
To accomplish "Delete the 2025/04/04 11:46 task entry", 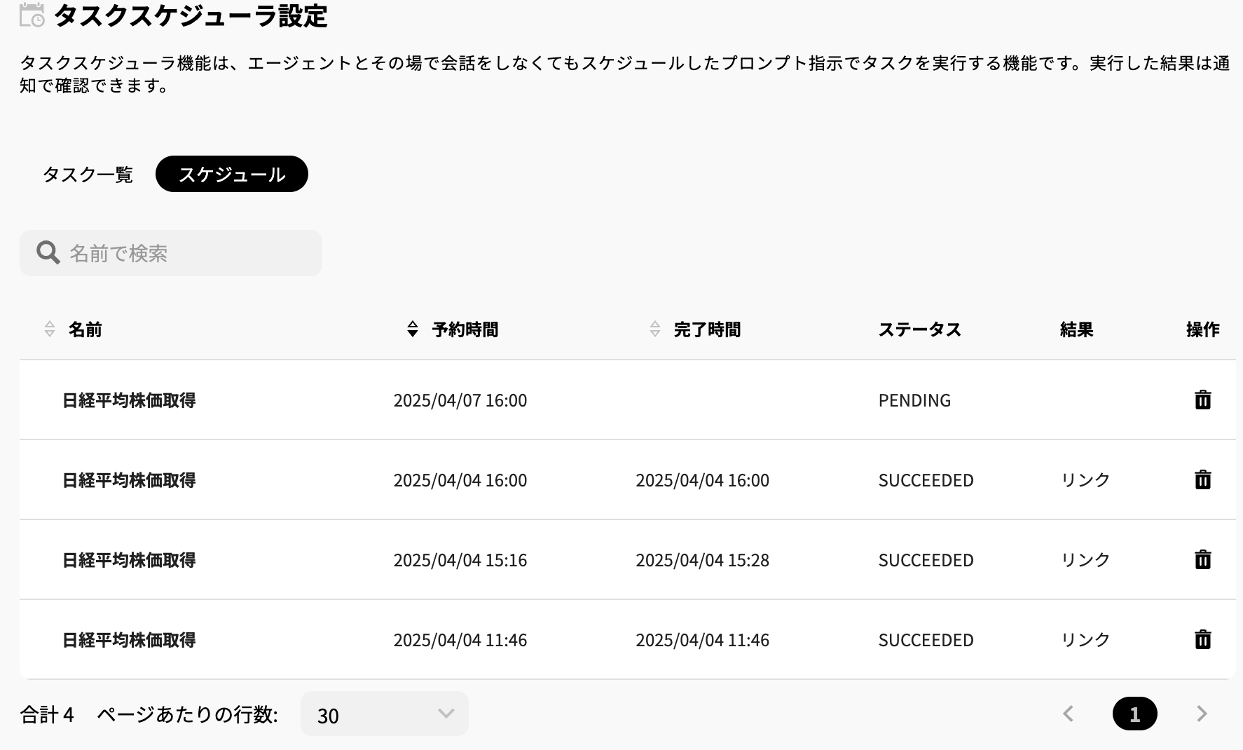I will pyautogui.click(x=1204, y=640).
